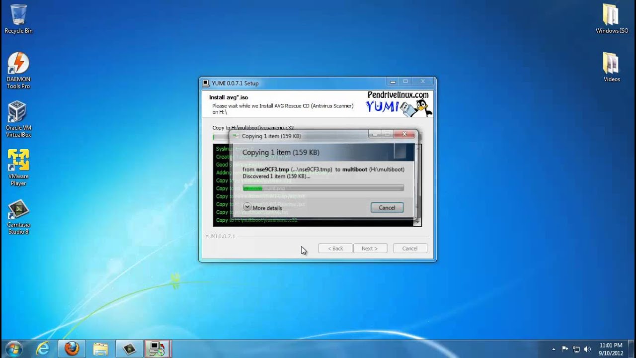Open the Videos folder on desktop
This screenshot has height=358, width=636.
[612, 67]
